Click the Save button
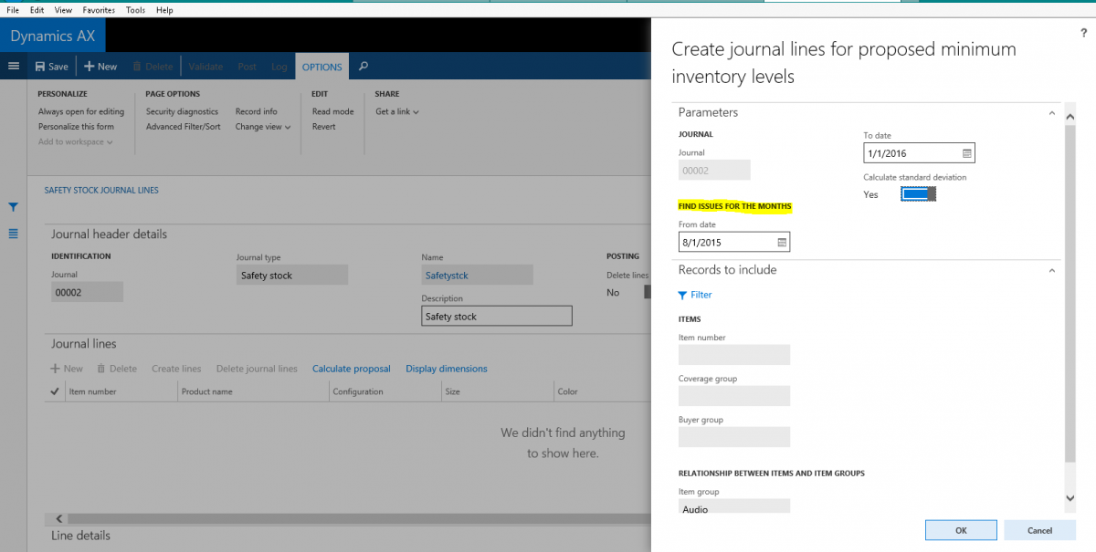Viewport: 1096px width, 552px height. pyautogui.click(x=52, y=67)
